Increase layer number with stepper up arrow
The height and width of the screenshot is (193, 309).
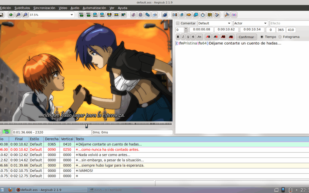click(x=186, y=29)
